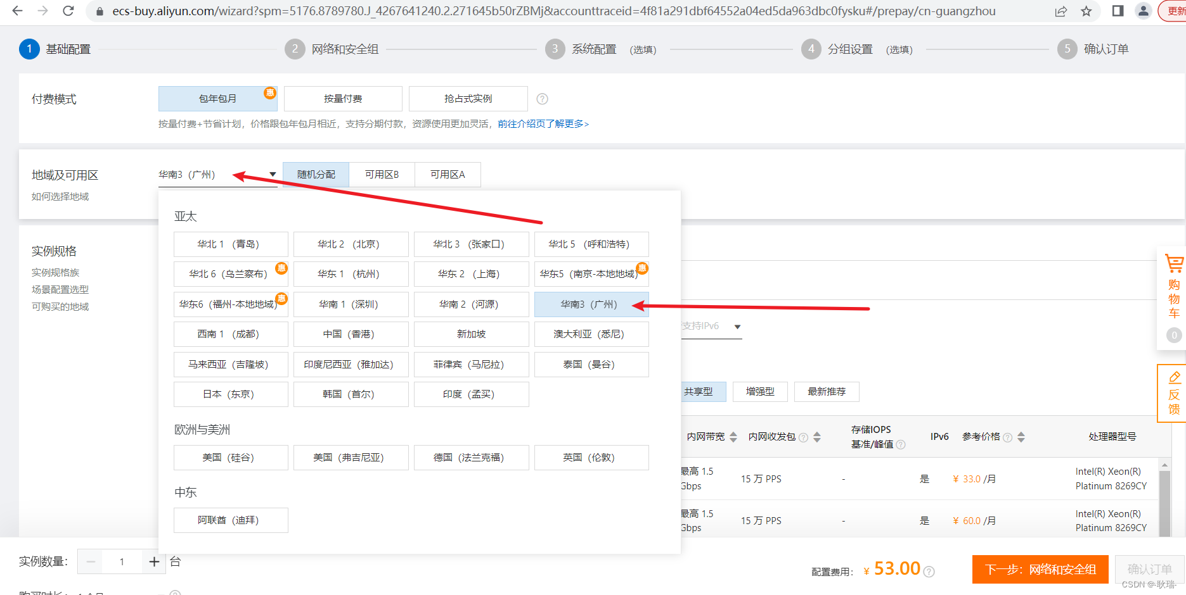
Task: Click the browser forward arrow
Action: pyautogui.click(x=42, y=11)
